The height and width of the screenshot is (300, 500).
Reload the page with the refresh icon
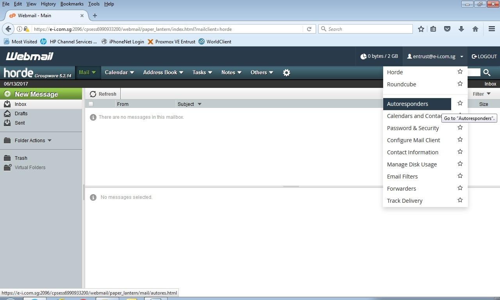coord(309,29)
